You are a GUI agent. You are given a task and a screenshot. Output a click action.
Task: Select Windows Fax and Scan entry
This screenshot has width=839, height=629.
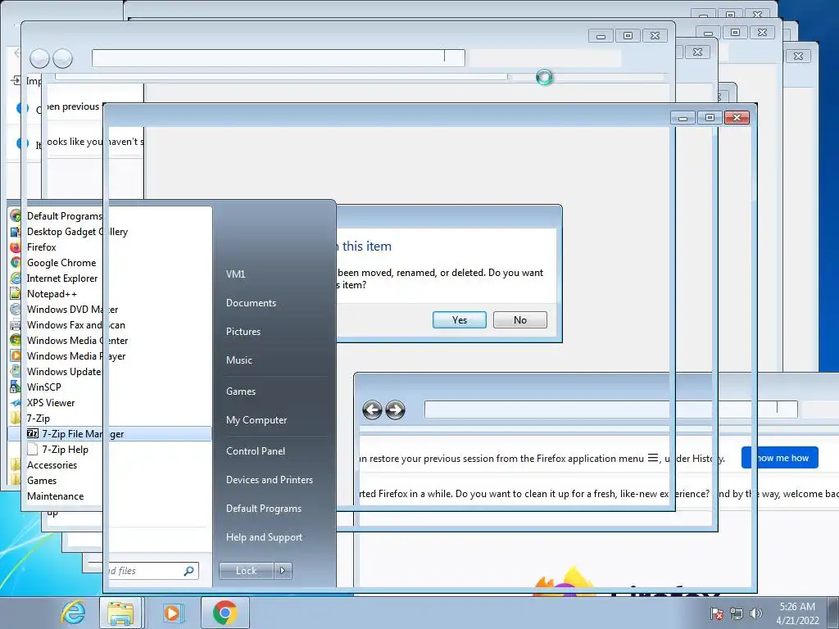tap(76, 324)
